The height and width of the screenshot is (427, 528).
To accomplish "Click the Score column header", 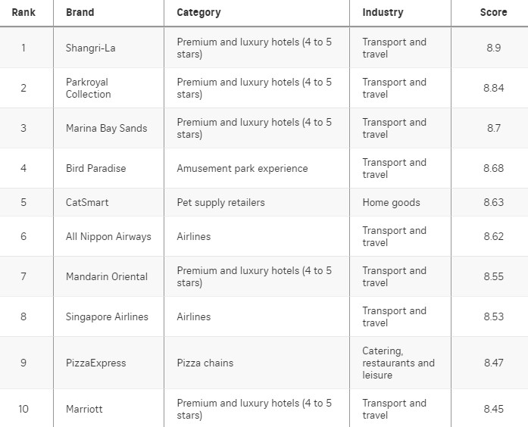I will point(493,12).
